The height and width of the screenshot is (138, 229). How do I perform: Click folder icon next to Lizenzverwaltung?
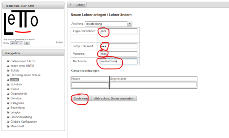(8, 117)
